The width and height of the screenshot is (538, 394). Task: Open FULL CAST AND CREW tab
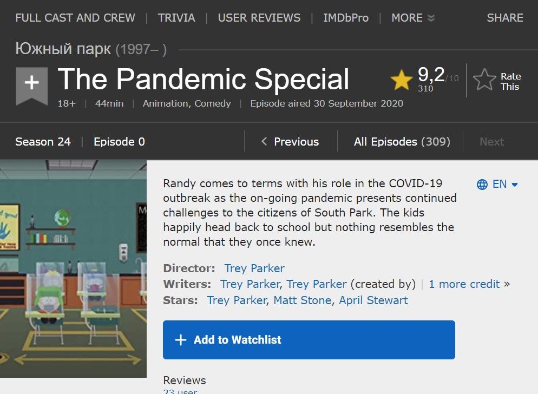click(75, 18)
